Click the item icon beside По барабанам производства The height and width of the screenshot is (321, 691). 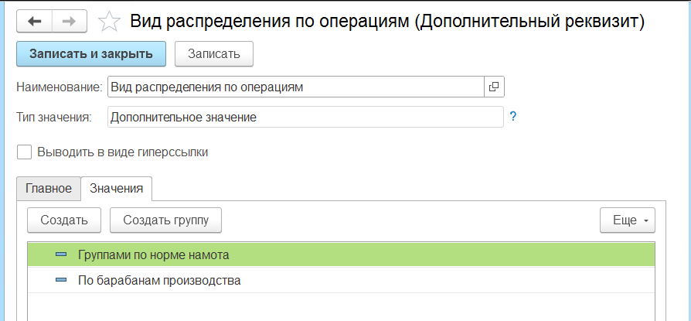61,279
